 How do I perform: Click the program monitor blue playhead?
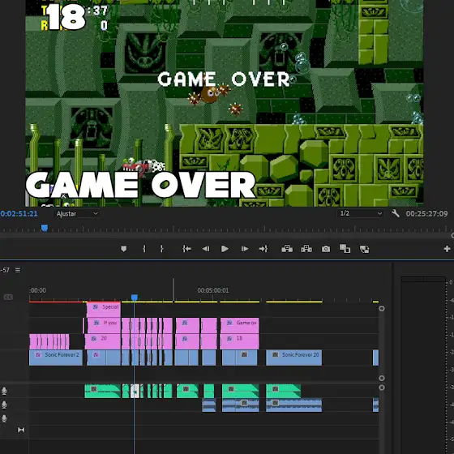45,228
